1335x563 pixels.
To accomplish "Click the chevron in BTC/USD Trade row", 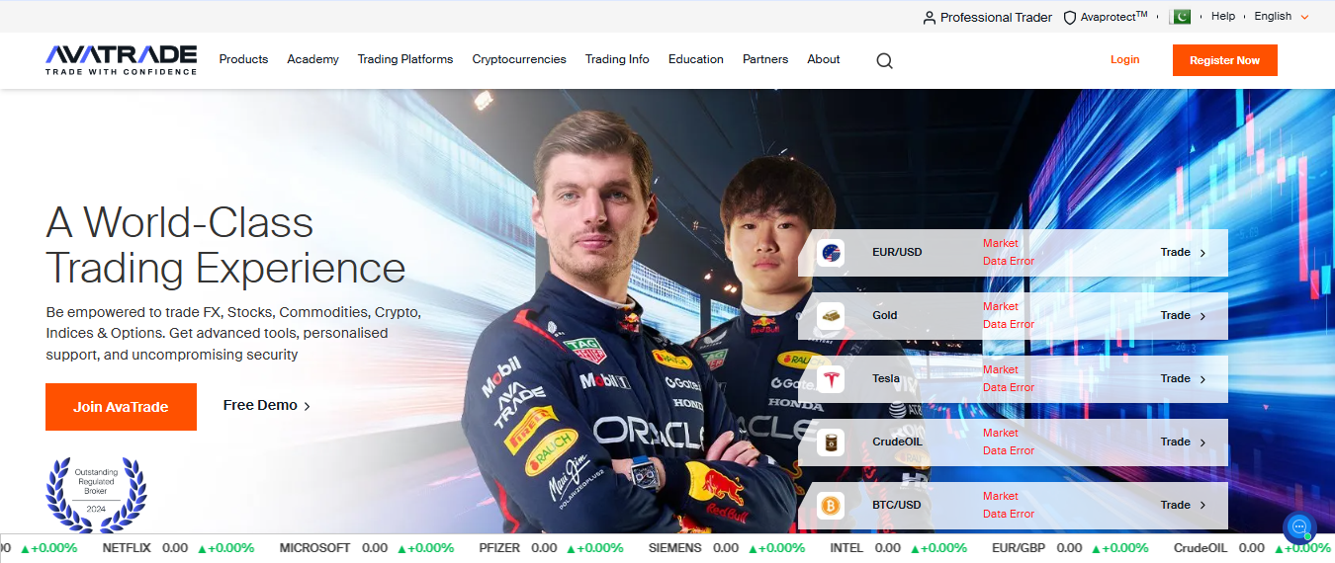I will point(1202,507).
